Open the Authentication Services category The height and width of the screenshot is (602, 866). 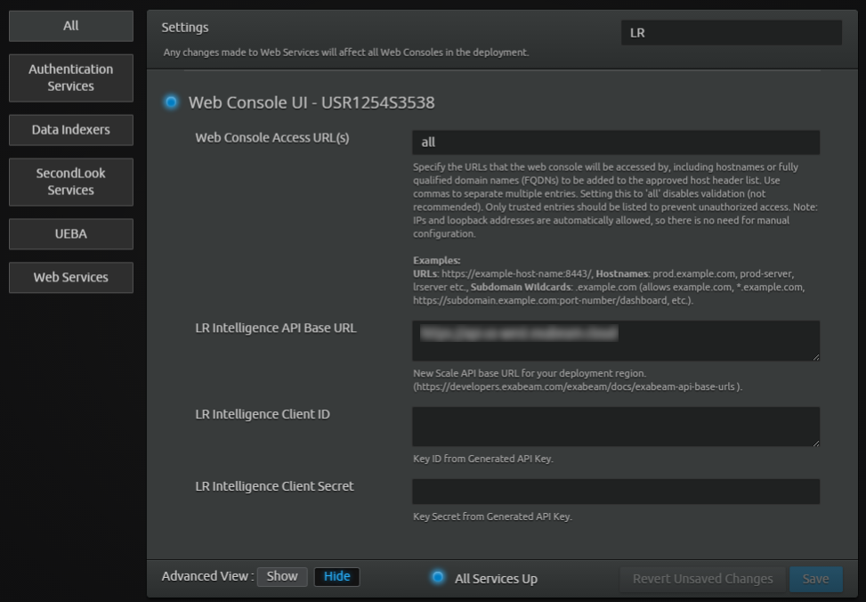[x=71, y=77]
